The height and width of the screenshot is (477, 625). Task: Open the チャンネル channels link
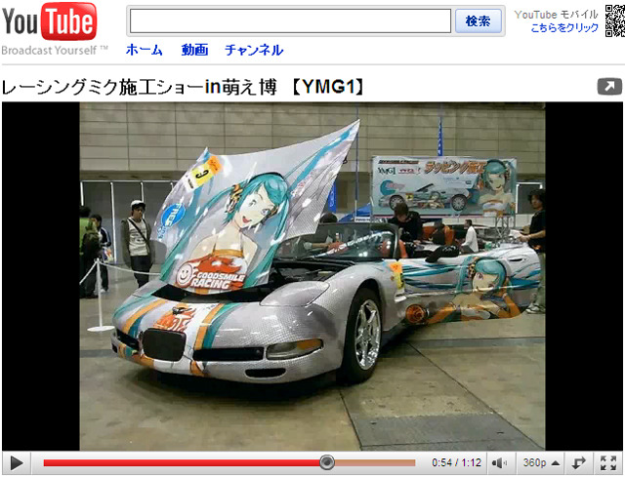[254, 50]
